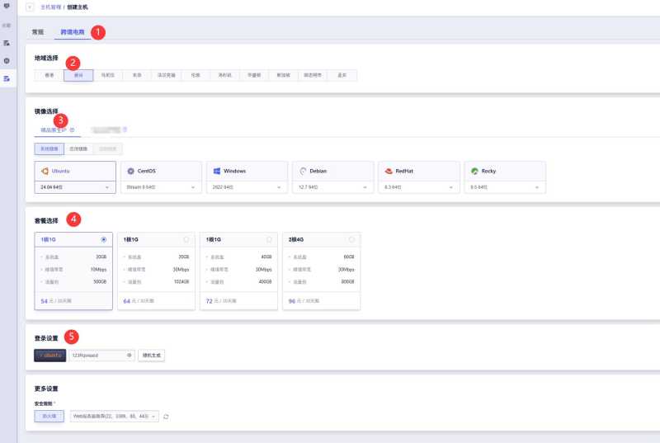
Task: Choose the RedHat image card
Action: tap(420, 171)
